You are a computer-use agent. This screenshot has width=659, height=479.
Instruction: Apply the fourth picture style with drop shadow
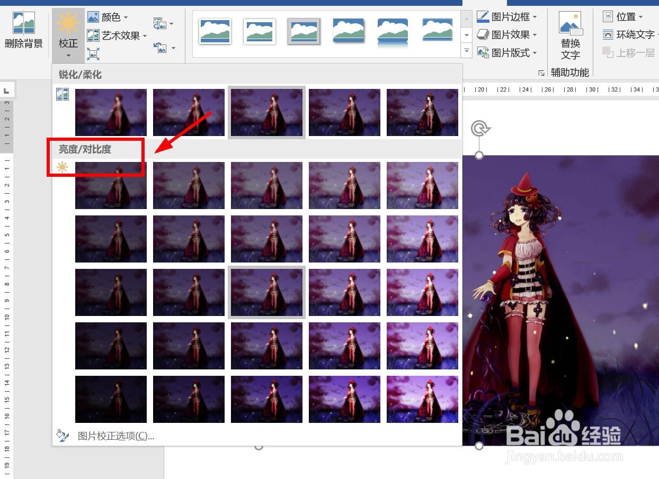click(x=349, y=31)
